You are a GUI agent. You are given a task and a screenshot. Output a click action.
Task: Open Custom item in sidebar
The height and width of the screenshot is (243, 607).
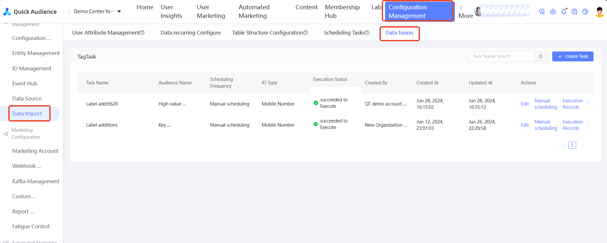point(24,196)
